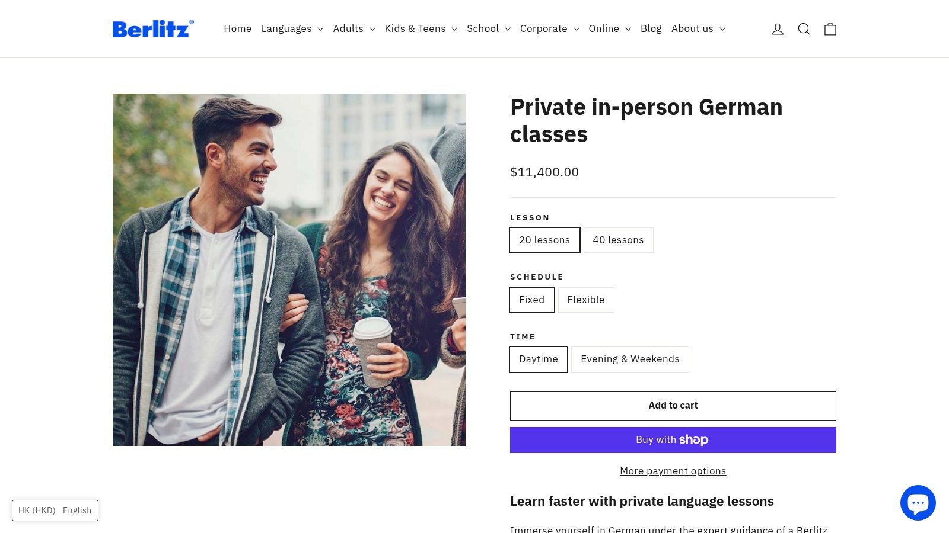Open More payment options link
This screenshot has width=949, height=533.
[x=673, y=470]
